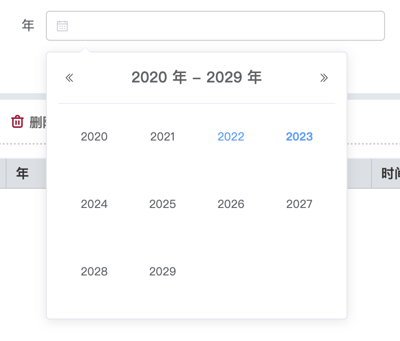Click the 年 table column header

point(22,174)
